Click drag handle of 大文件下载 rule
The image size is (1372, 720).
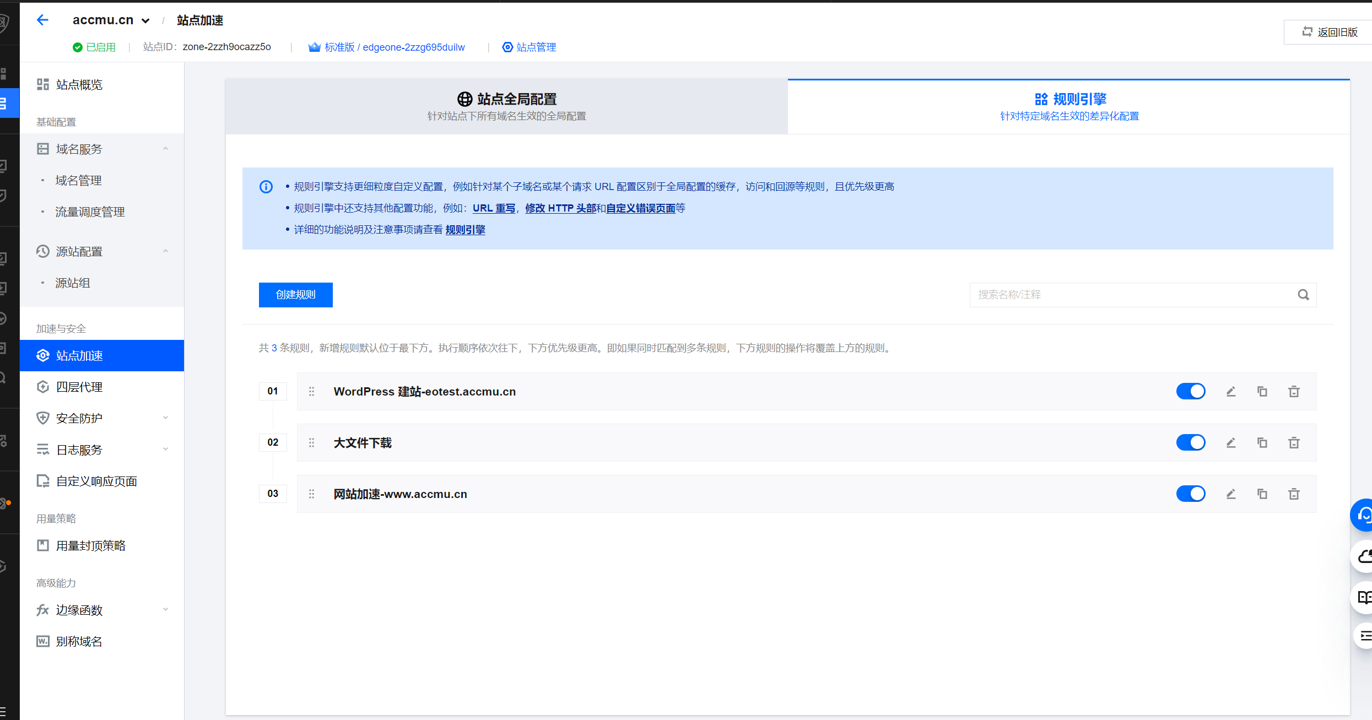(x=312, y=442)
